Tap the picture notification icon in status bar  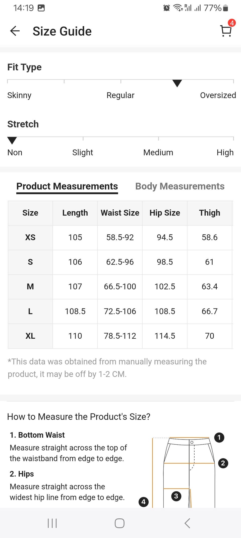(41, 8)
